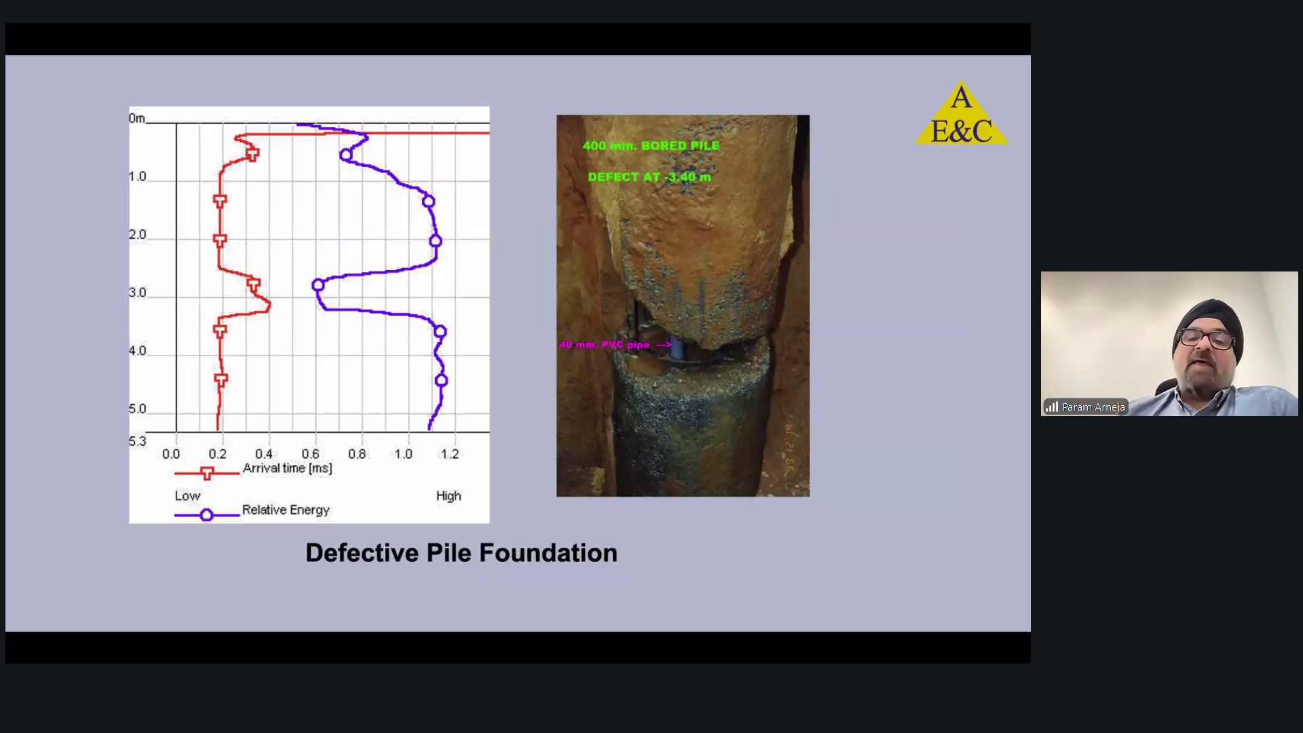The width and height of the screenshot is (1303, 733).
Task: Click the Param Arneja name label
Action: click(x=1093, y=407)
